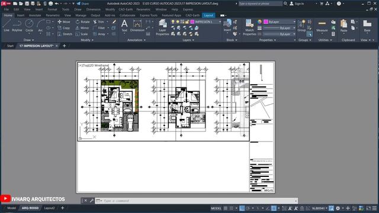Open the ByLayer linetype dropdown
This screenshot has width=379, height=213.
click(x=294, y=34)
